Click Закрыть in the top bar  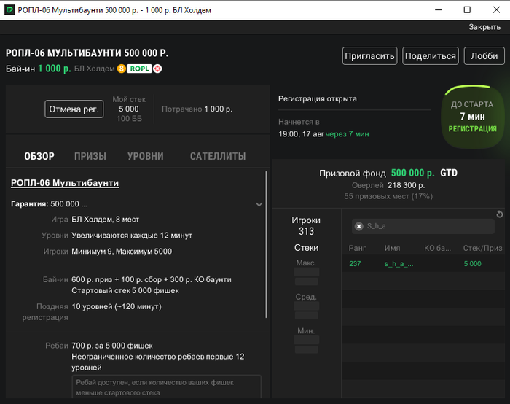(x=484, y=27)
